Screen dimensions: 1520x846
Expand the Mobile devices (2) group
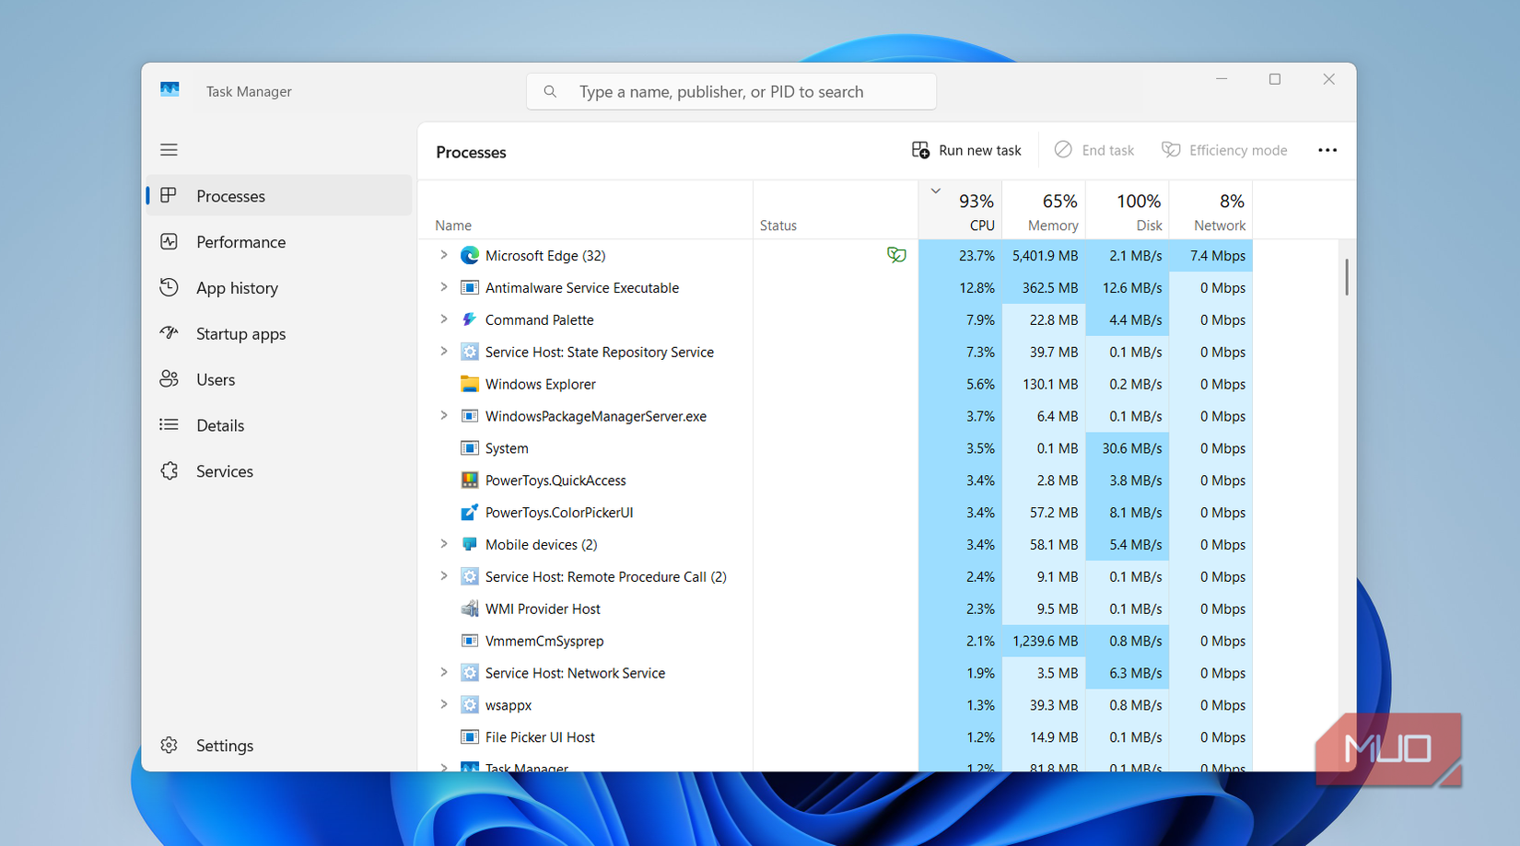pos(443,544)
